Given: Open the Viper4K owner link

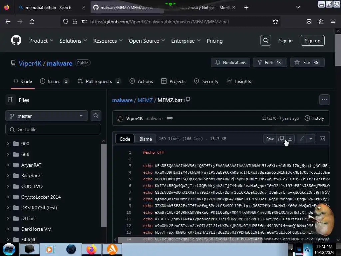Looking at the screenshot, I should click(30, 63).
